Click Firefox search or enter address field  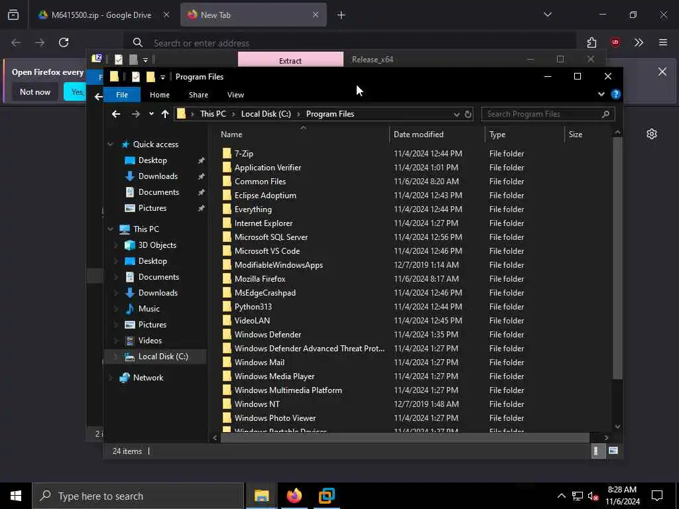coord(351,43)
